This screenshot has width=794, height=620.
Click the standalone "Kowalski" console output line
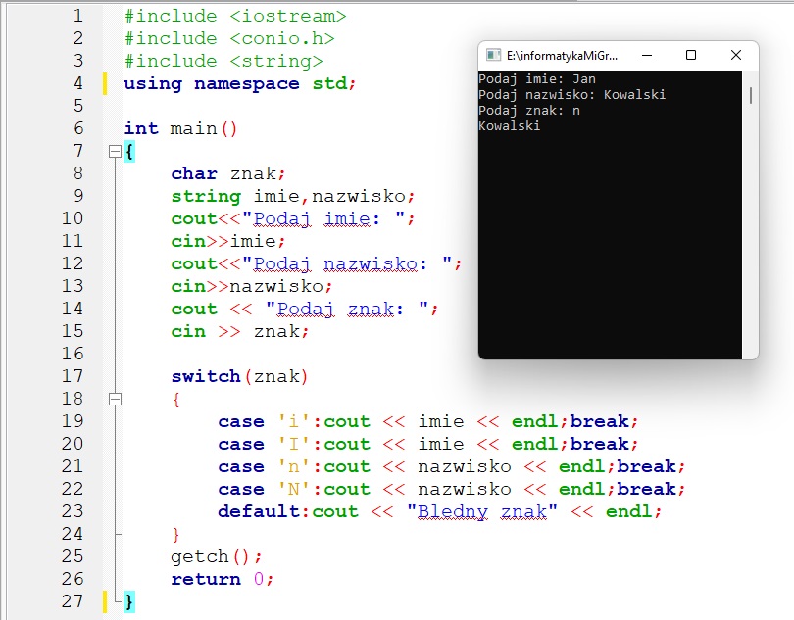[510, 126]
